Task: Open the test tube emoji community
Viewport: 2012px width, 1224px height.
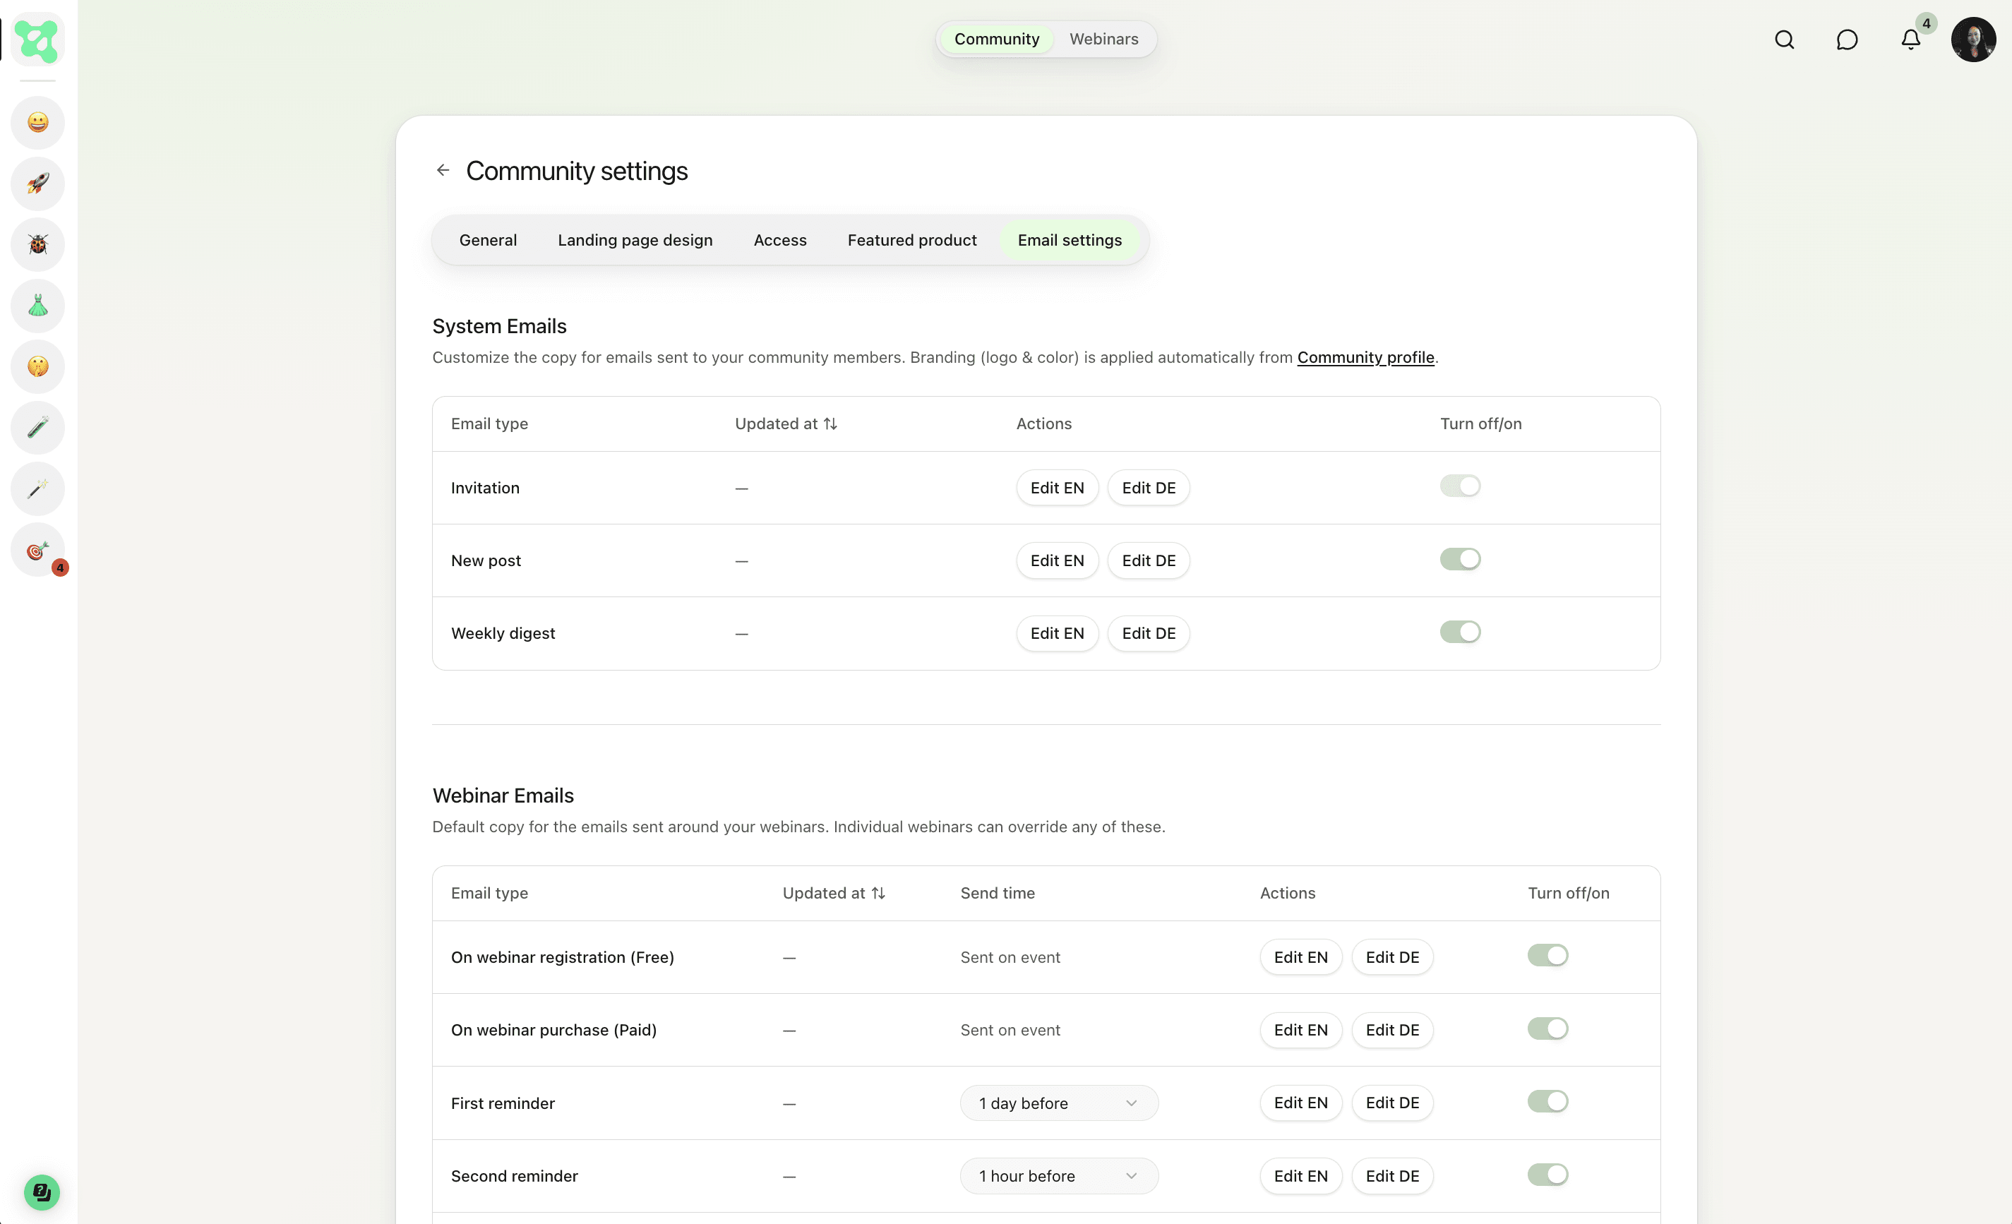Action: point(37,427)
